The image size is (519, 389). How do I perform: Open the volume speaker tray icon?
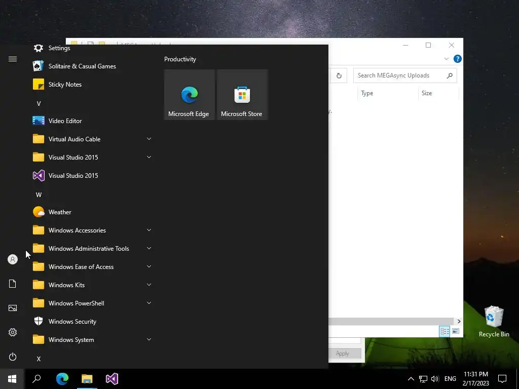(x=435, y=379)
